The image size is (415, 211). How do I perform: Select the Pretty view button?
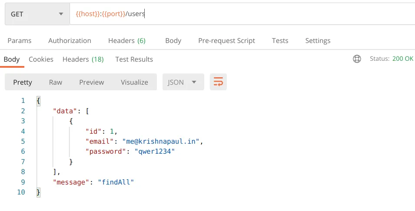[23, 82]
